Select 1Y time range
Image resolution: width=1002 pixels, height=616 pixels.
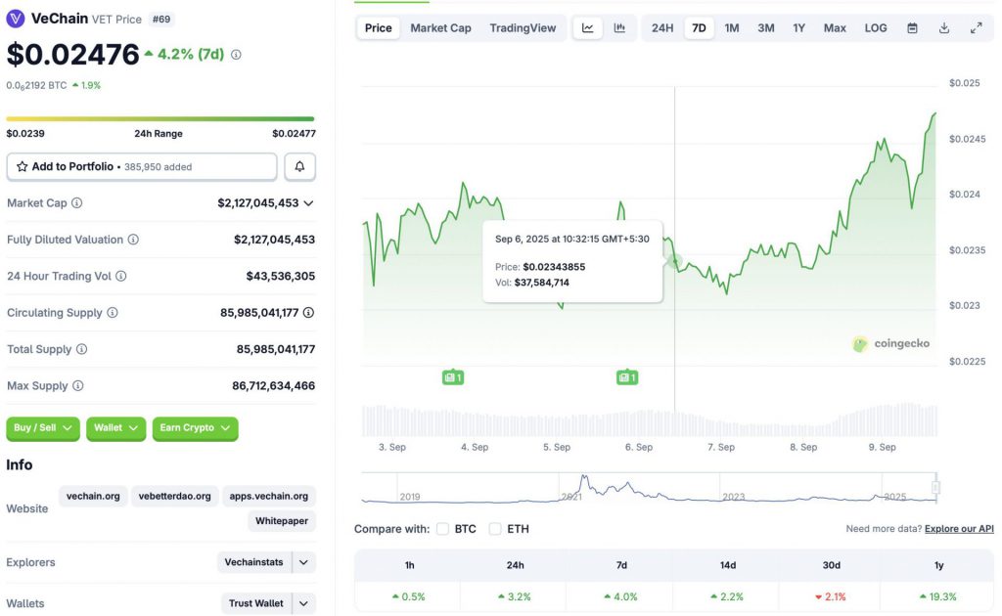pyautogui.click(x=798, y=28)
